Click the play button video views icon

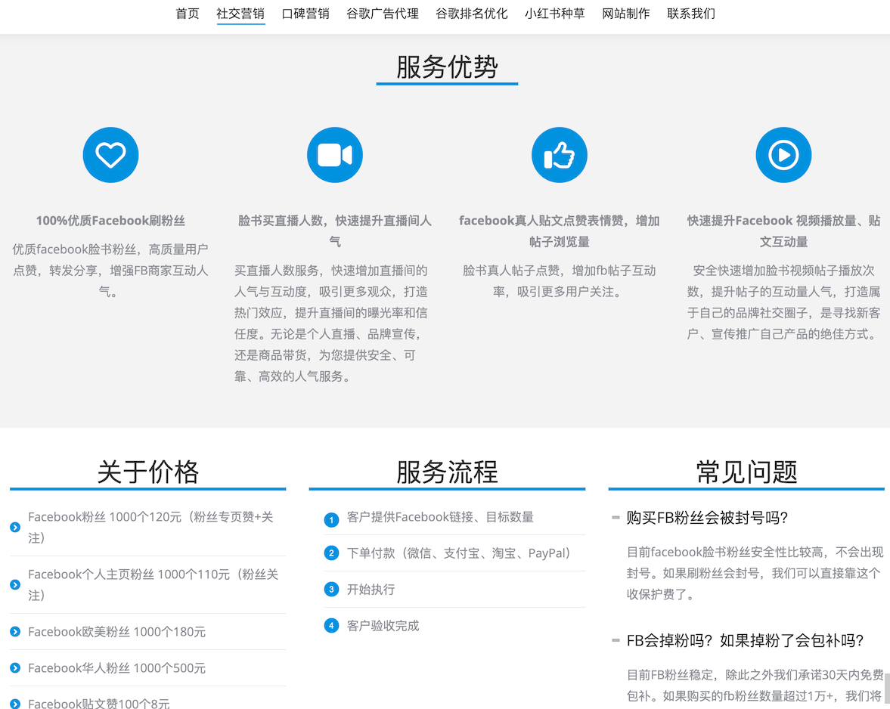783,155
